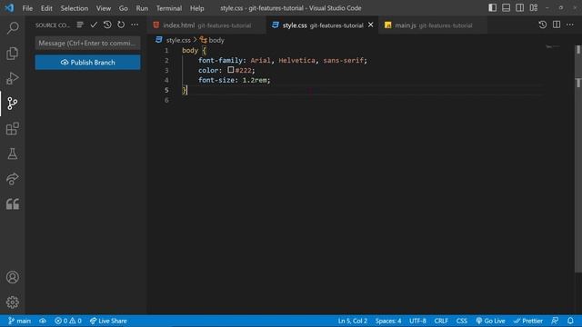Click the font-size value 1.2rem
Screen dimensions: 582x327
click(x=255, y=80)
